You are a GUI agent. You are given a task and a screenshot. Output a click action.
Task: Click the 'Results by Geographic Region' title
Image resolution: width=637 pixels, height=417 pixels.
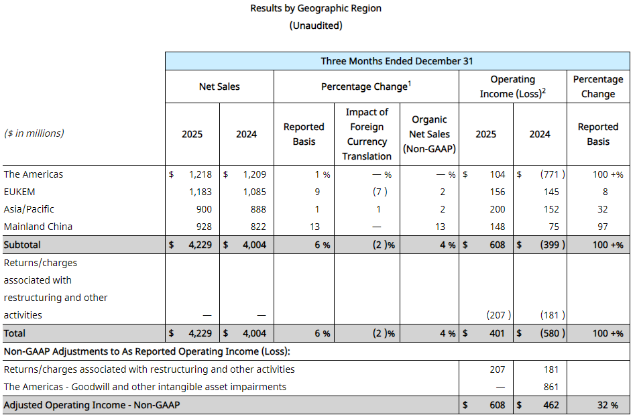pyautogui.click(x=316, y=9)
